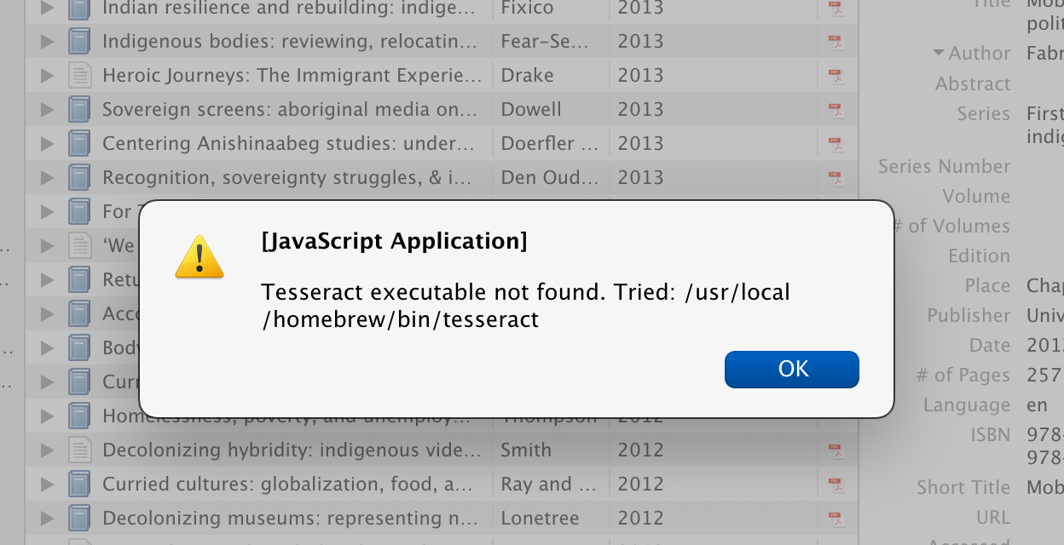Click the book icon beside Sovereign screens
Image resolution: width=1064 pixels, height=545 pixels.
coord(79,109)
